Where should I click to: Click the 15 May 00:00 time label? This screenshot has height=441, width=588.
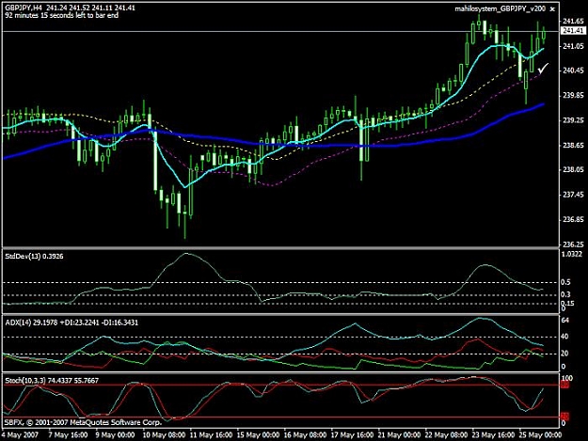pos(258,435)
